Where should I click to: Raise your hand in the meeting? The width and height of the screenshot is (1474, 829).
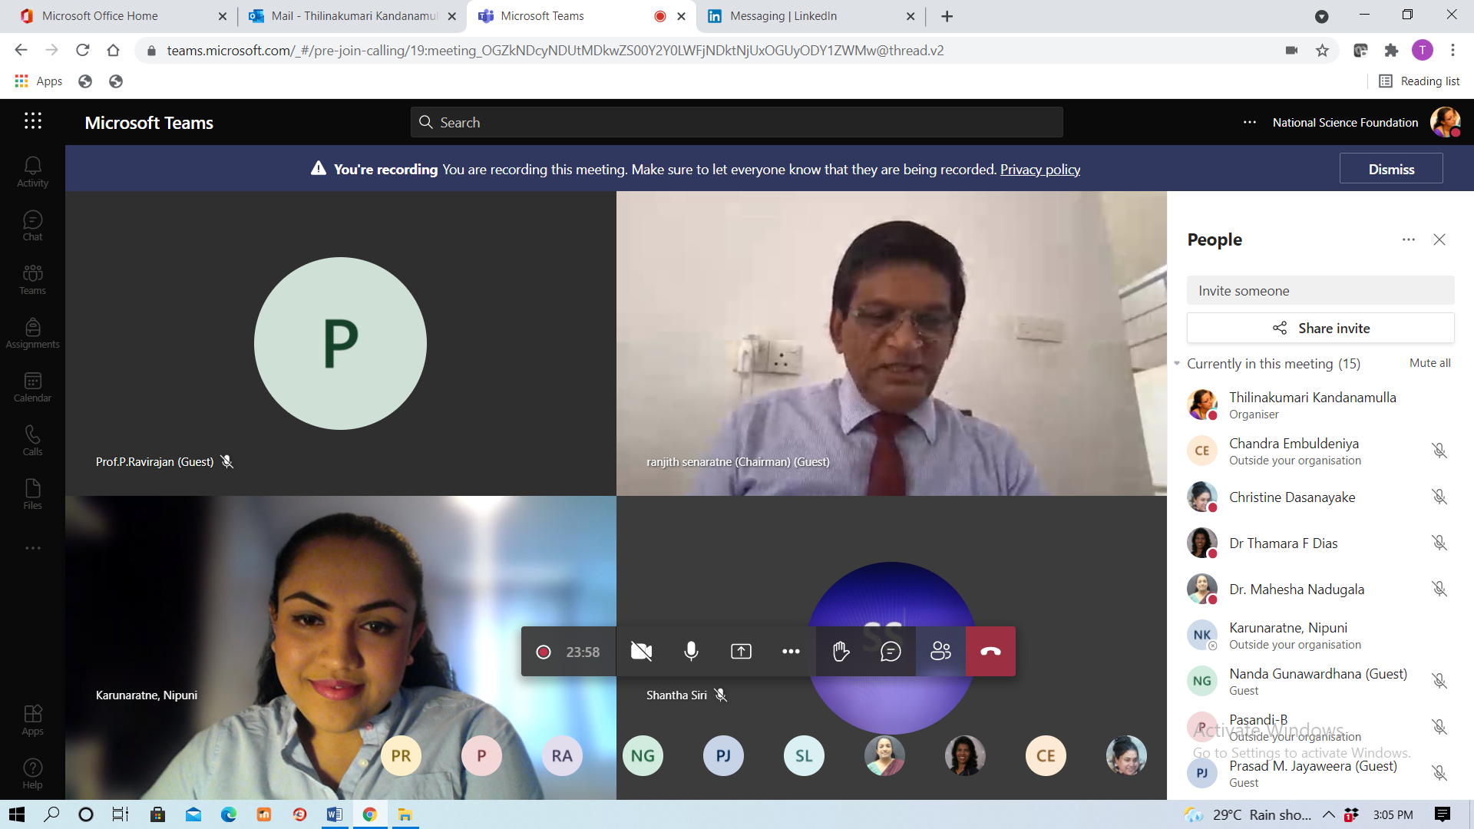841,652
